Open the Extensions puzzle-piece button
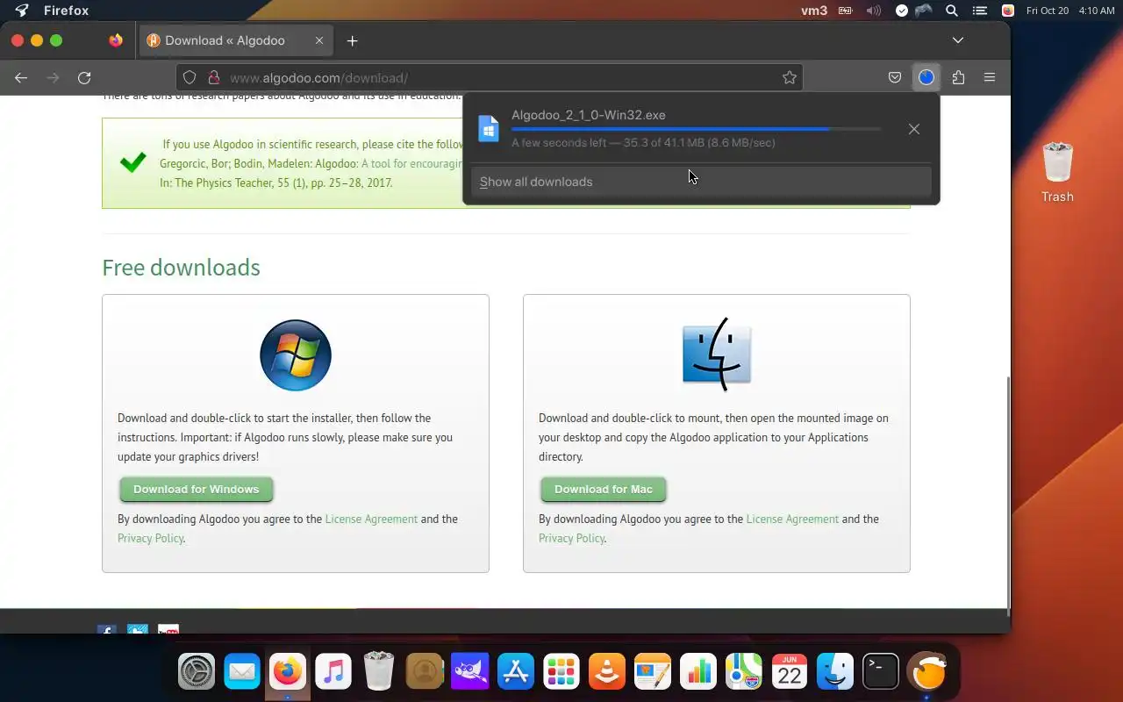This screenshot has width=1123, height=702. (958, 77)
